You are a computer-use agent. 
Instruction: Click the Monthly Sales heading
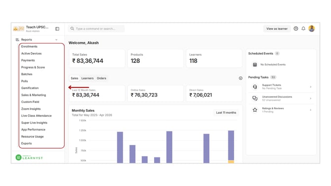pyautogui.click(x=83, y=110)
